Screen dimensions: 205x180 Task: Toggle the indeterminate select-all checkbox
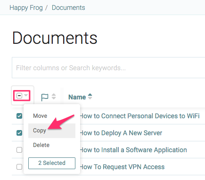[x=19, y=96]
